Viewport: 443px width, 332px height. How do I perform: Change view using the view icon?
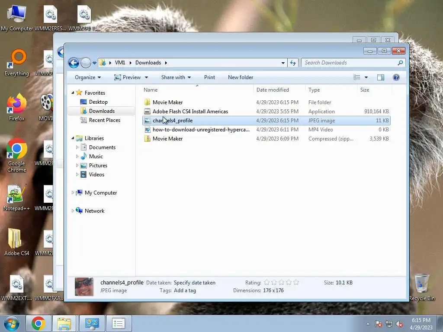pos(357,77)
